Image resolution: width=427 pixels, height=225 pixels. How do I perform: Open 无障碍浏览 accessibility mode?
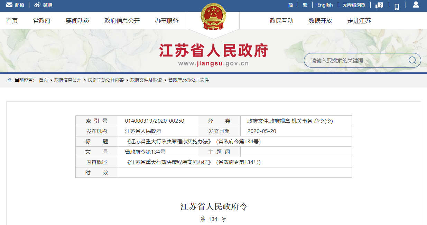point(354,5)
